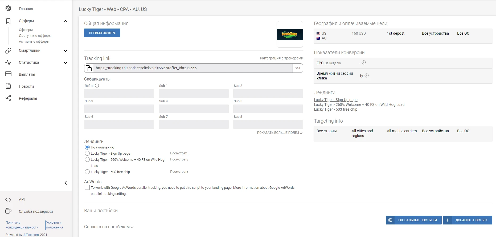This screenshot has height=237, width=496.
Task: Click Посмотреть for Sign Up page
Action: pos(179,153)
